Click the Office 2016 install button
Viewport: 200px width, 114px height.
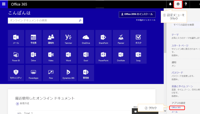coord(137,14)
